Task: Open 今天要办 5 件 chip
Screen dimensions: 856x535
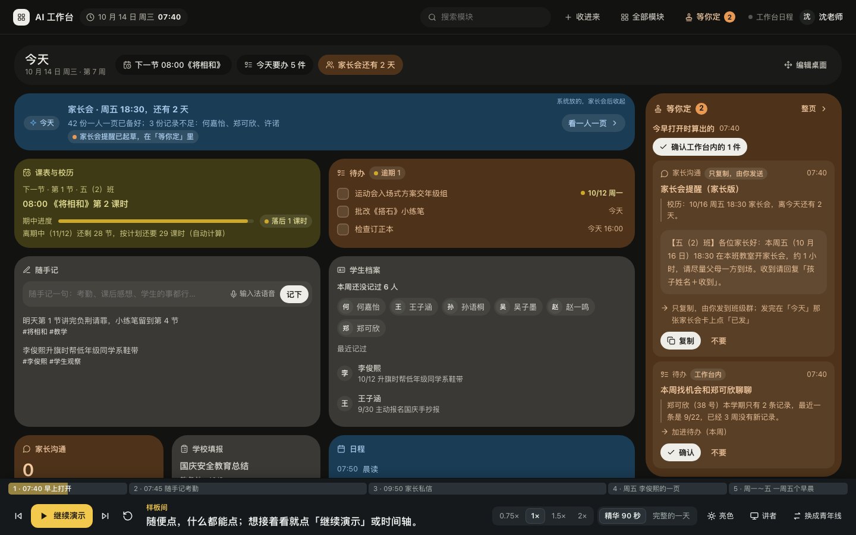Action: coord(275,65)
